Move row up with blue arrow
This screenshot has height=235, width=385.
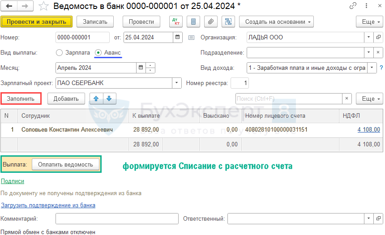tap(96, 98)
